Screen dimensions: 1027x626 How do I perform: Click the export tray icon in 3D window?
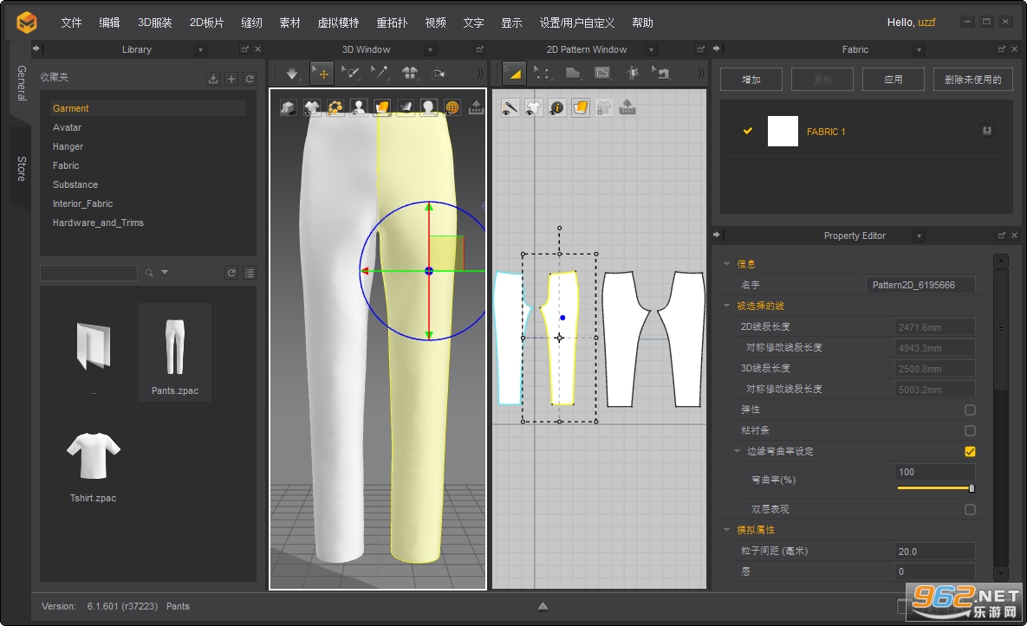coord(476,107)
